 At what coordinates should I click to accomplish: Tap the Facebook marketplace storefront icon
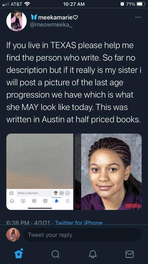coord(34,201)
